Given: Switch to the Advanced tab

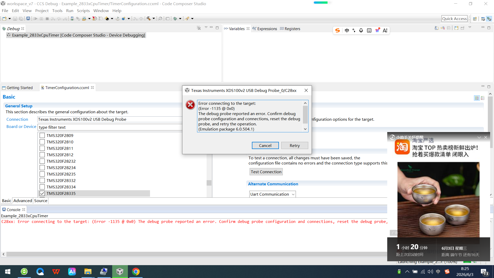Looking at the screenshot, I should [23, 201].
